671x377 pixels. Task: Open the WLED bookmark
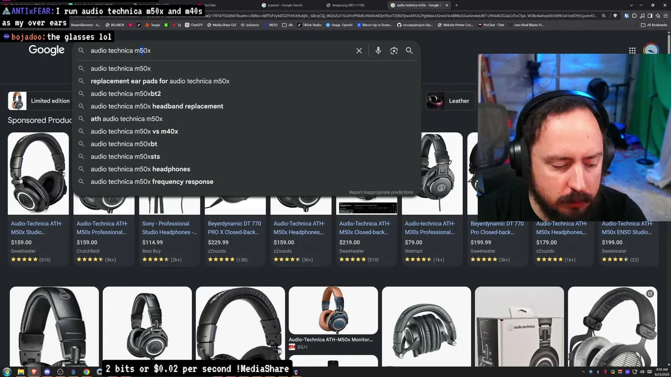coord(270,25)
